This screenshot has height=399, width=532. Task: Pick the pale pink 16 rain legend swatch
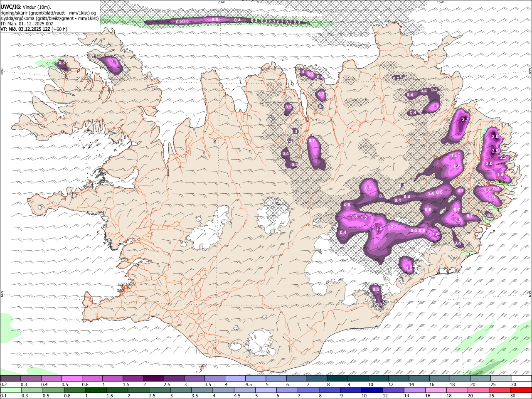436,390
